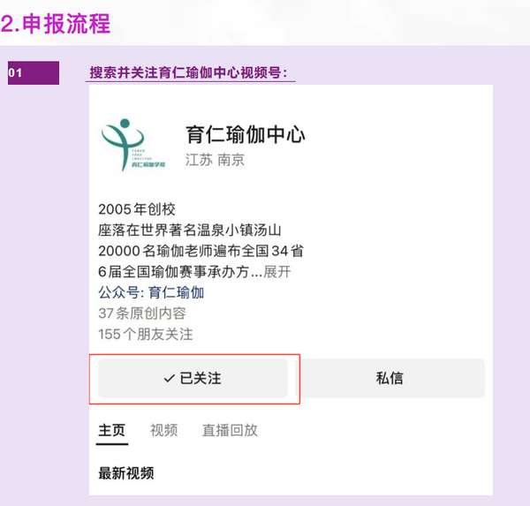The image size is (530, 506).
Task: Click the checkmark in the 已关注 button
Action: click(x=169, y=379)
